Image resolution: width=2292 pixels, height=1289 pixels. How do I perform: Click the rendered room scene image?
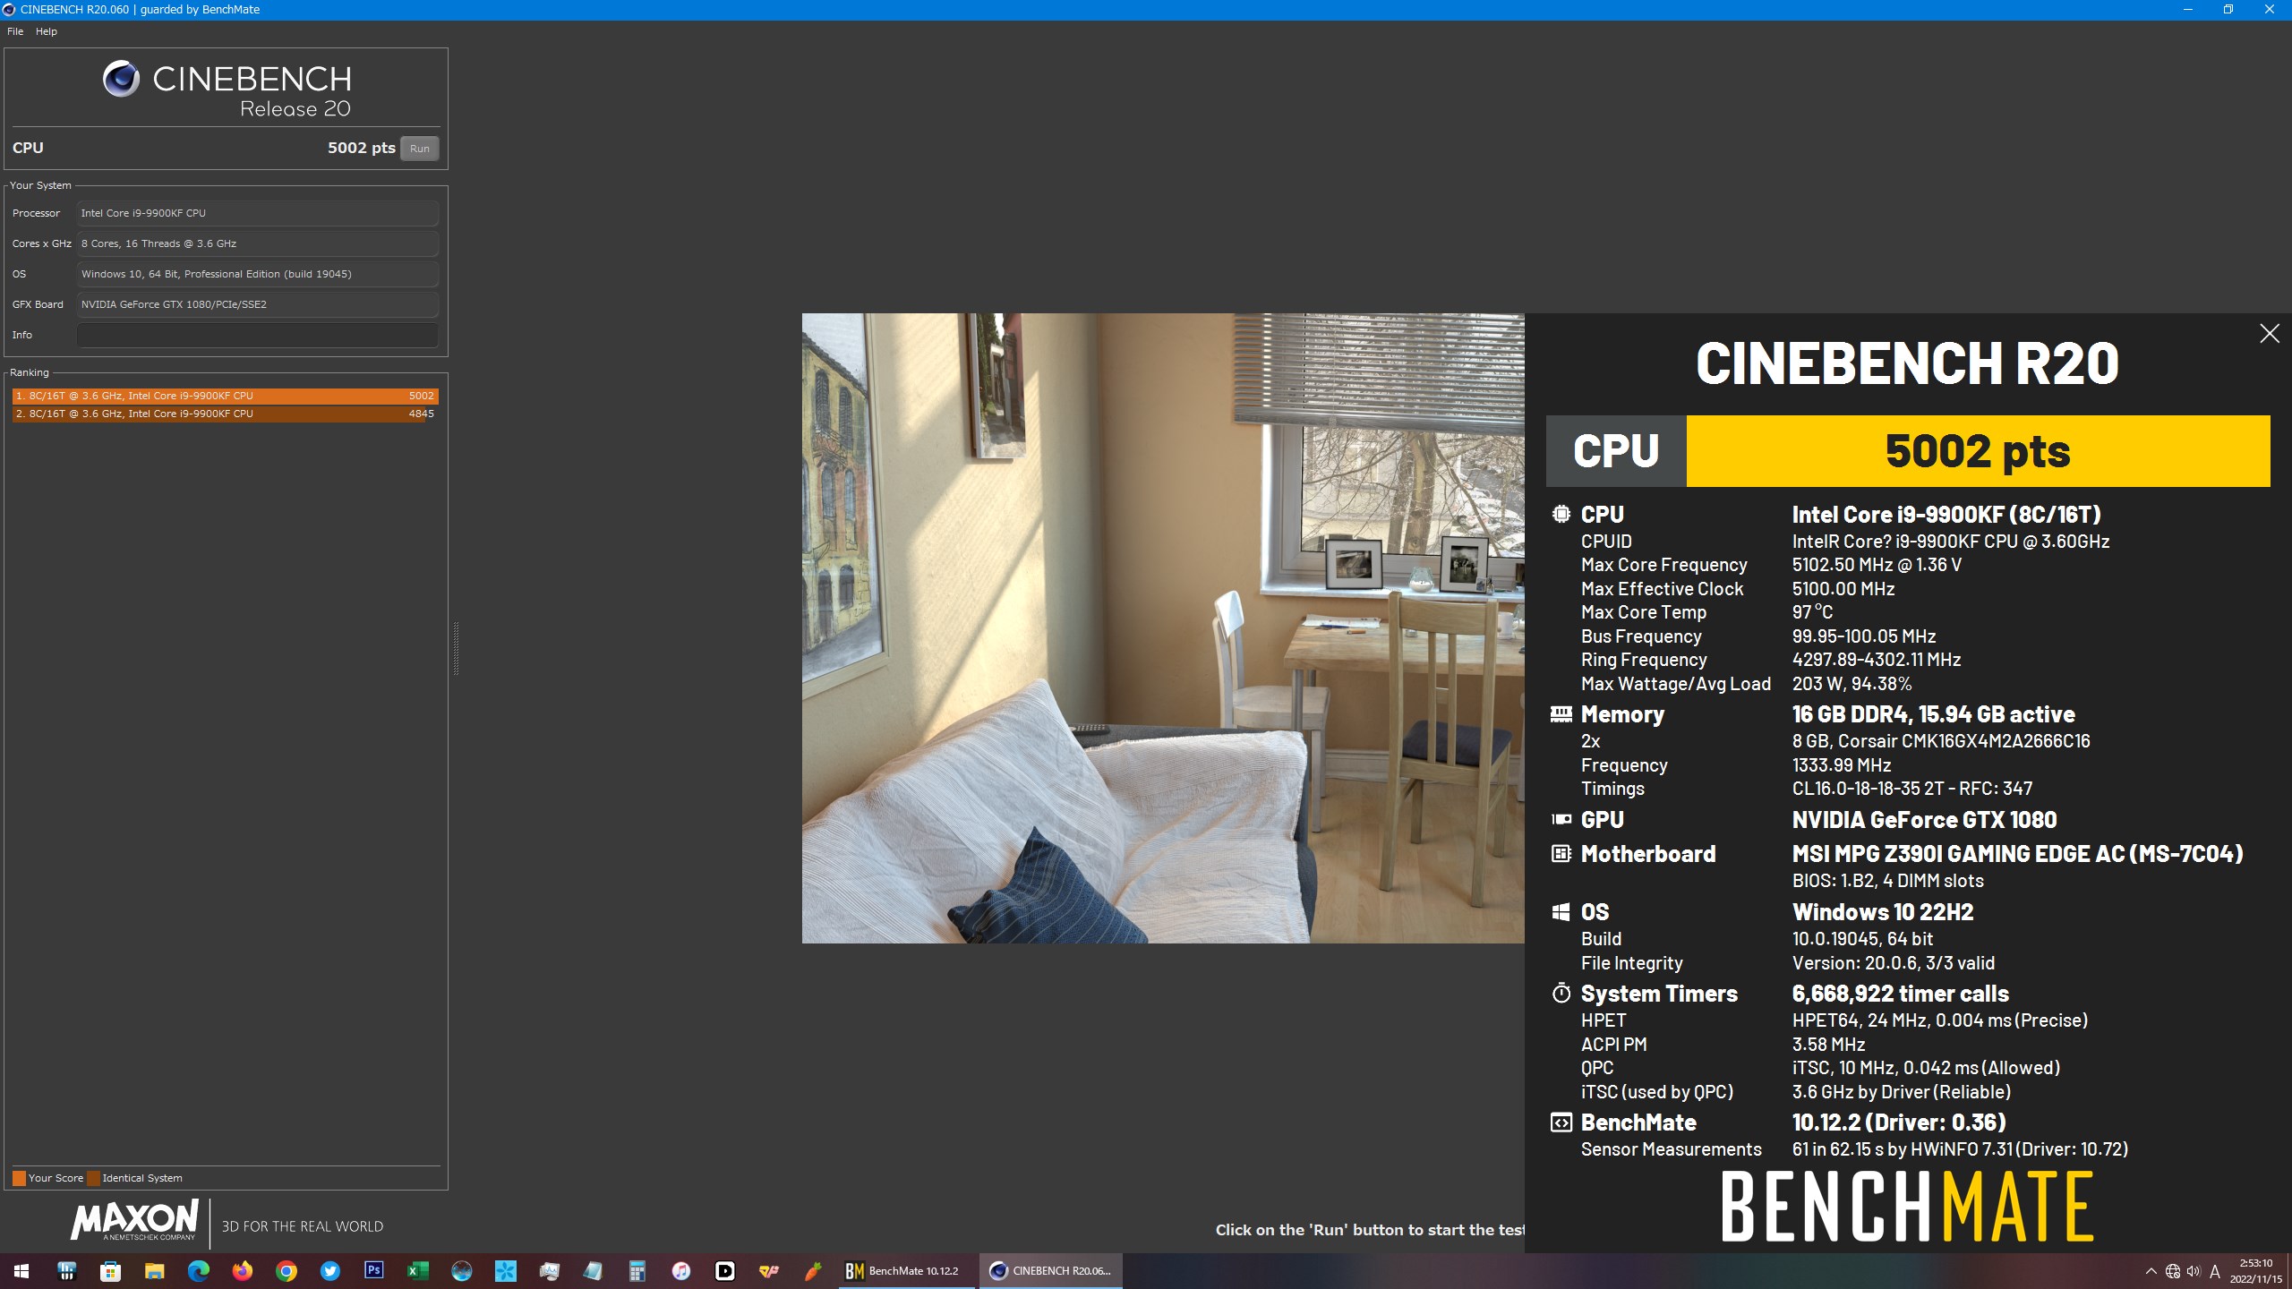1163,627
